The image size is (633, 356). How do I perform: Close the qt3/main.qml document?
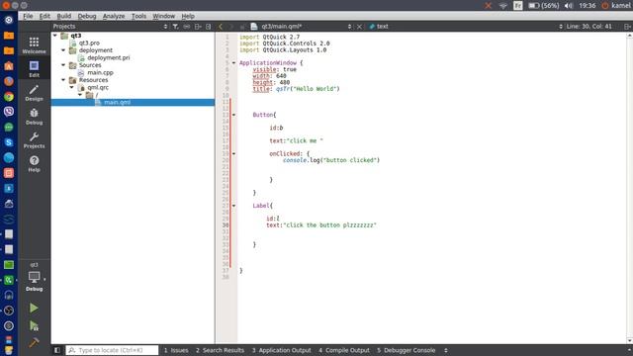(x=359, y=27)
